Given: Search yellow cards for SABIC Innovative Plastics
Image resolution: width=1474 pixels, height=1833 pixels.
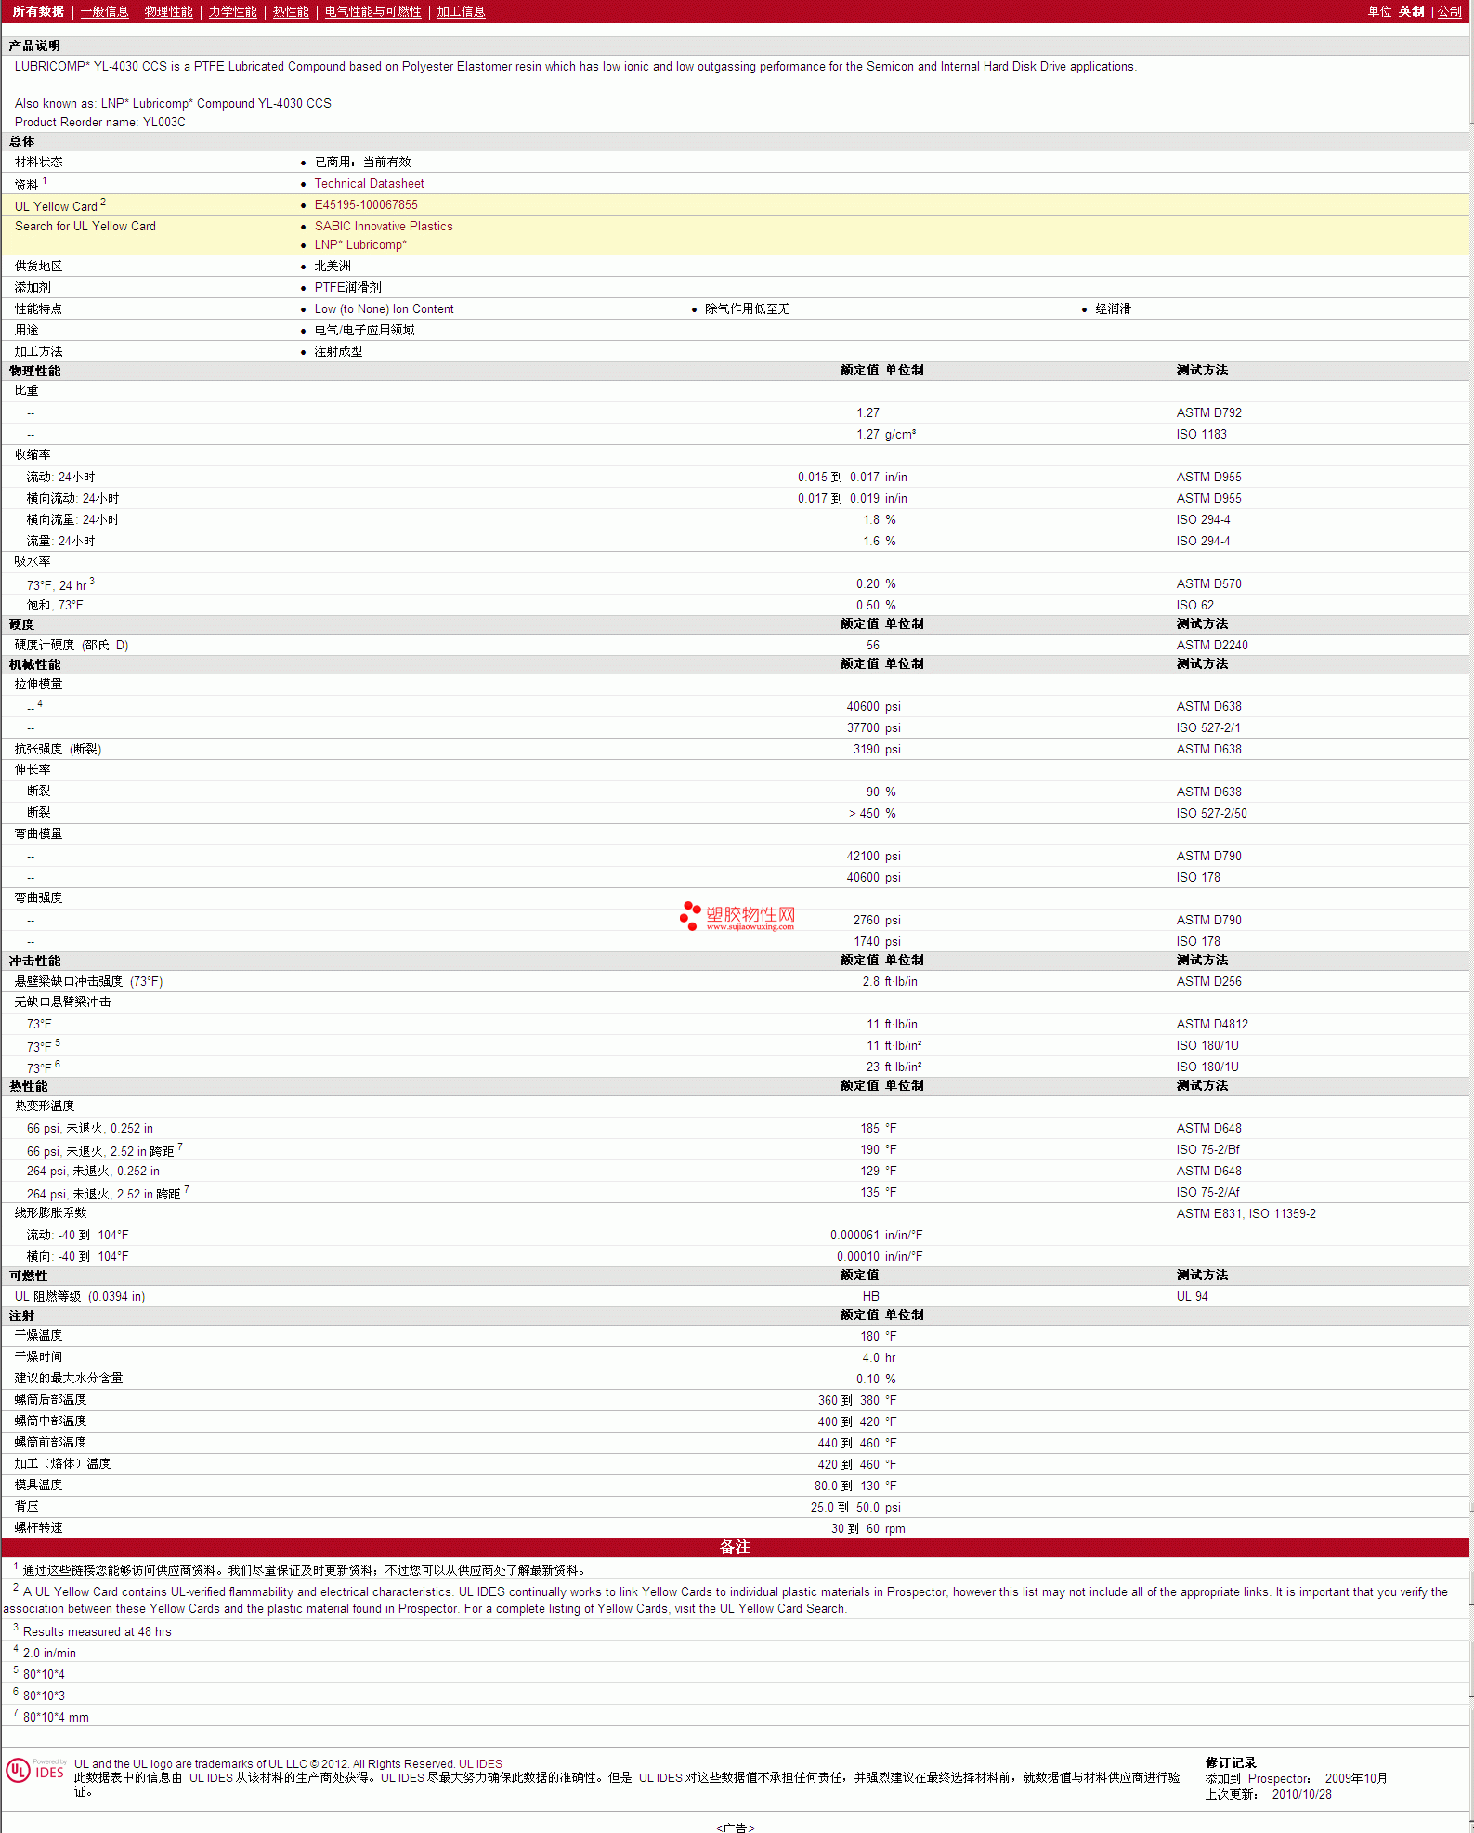Looking at the screenshot, I should [x=384, y=227].
